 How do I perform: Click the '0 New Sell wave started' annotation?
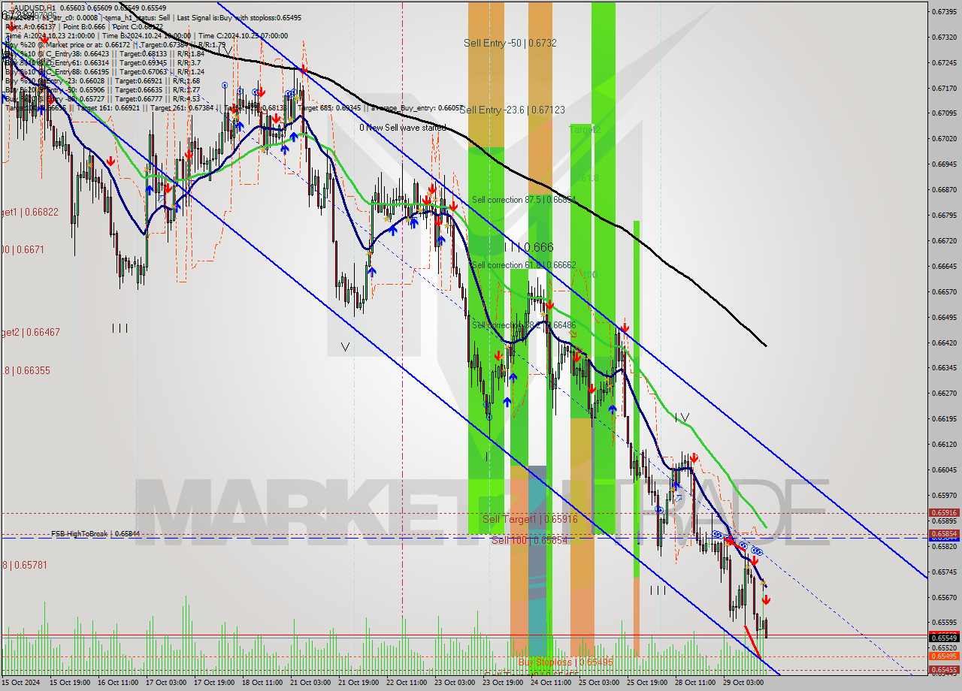[x=402, y=128]
